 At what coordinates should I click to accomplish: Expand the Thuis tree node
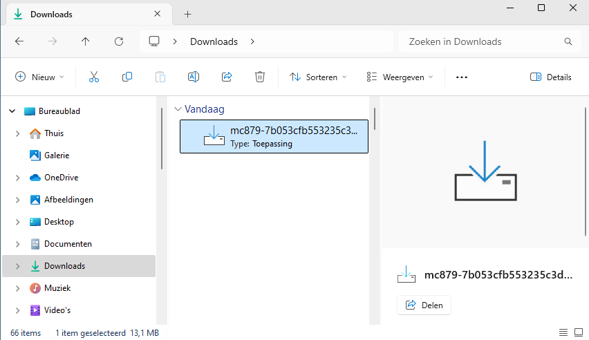[17, 133]
